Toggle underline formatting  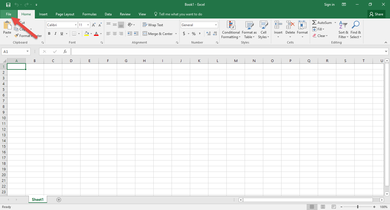point(62,33)
